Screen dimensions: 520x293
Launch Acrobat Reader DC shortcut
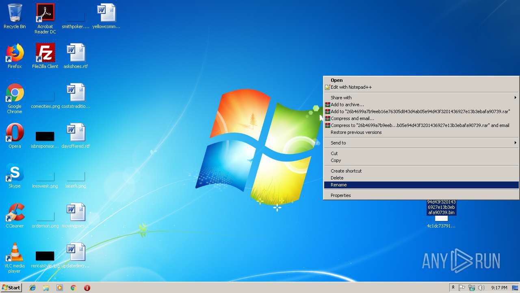[45, 18]
